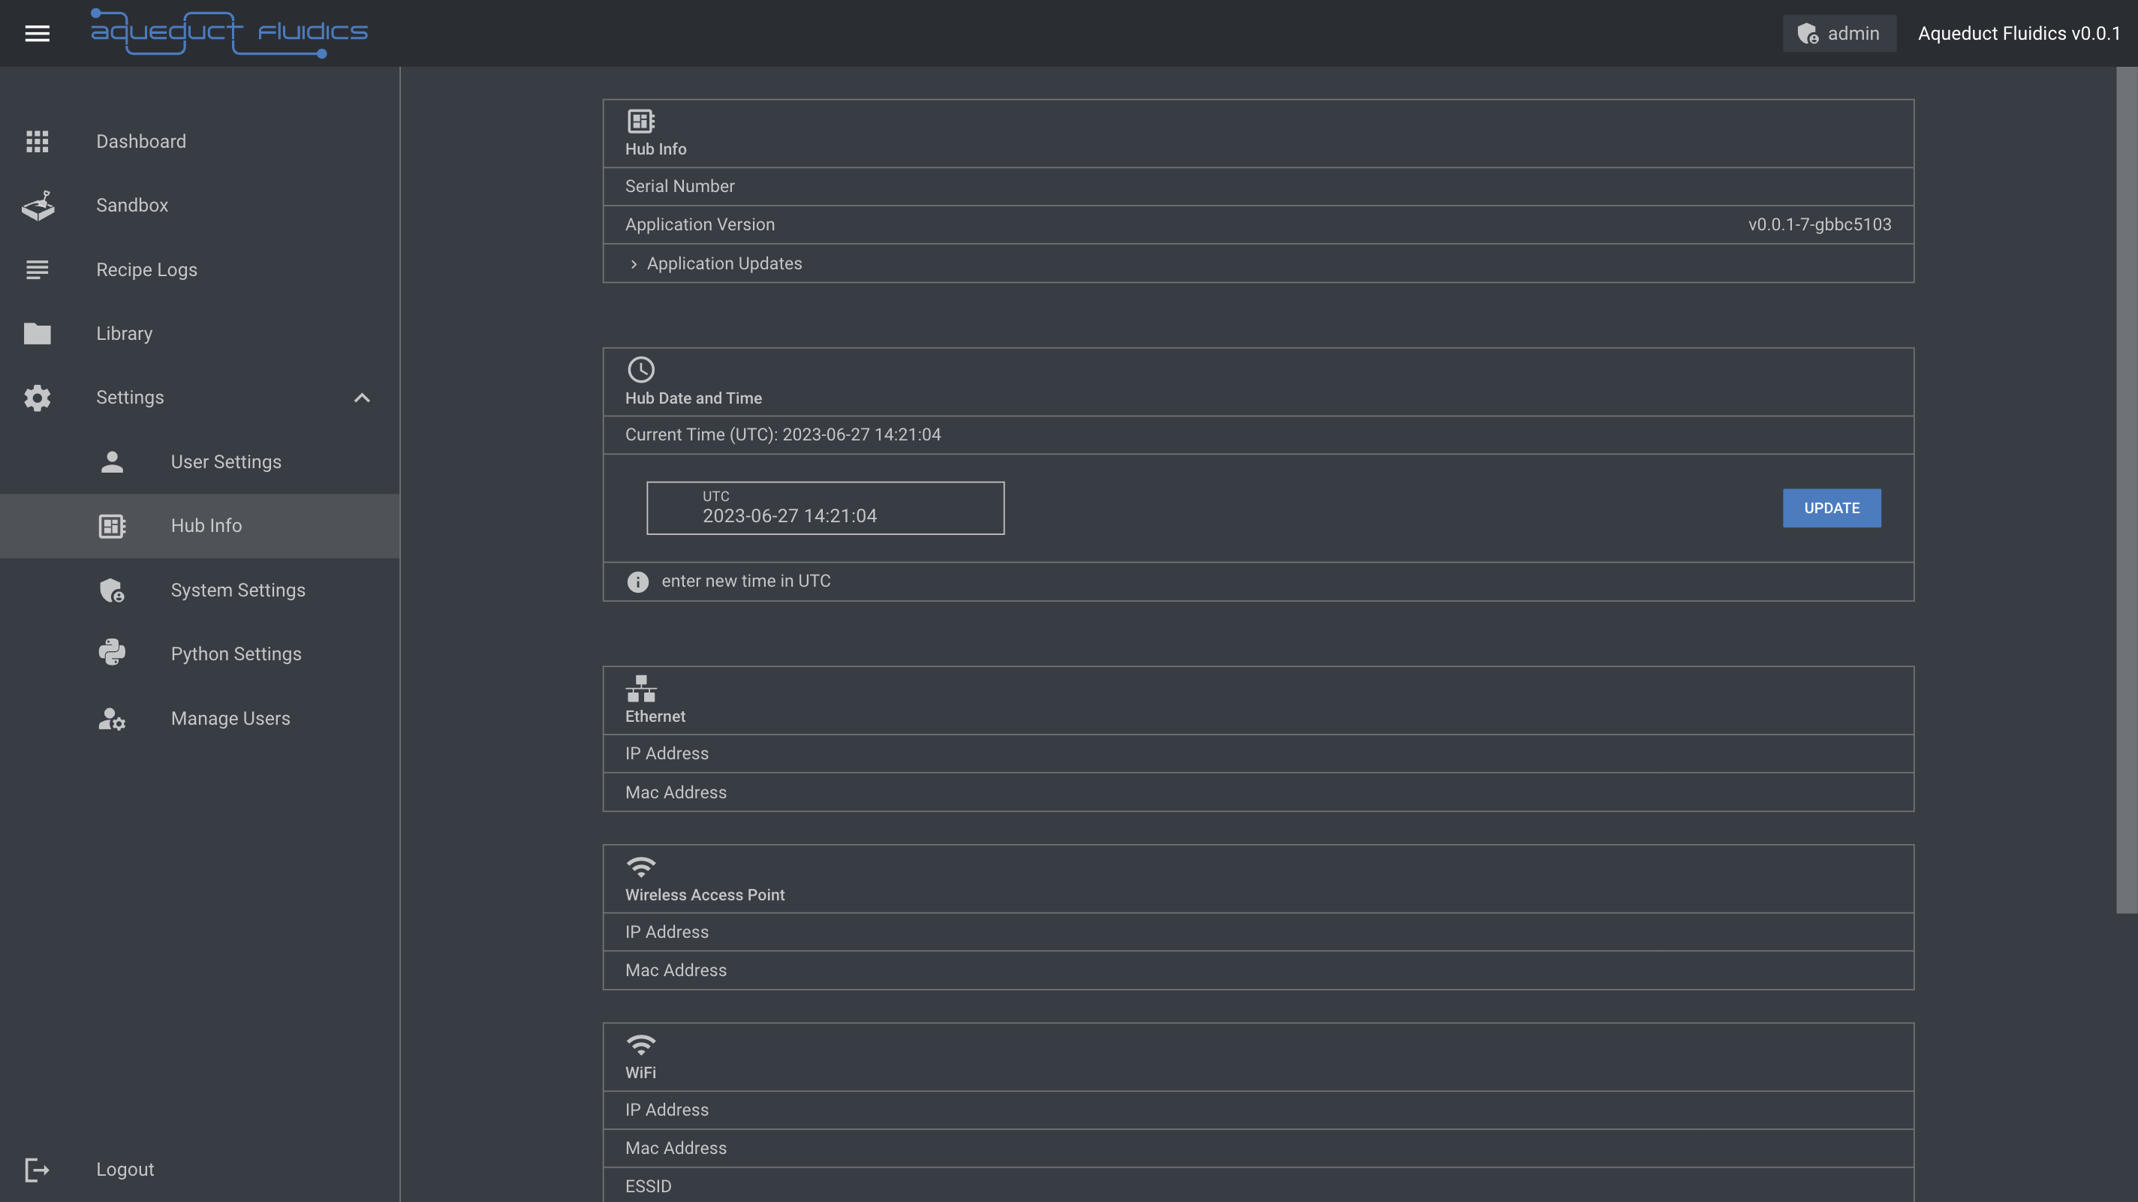Click the ESSID row
Image resolution: width=2138 pixels, height=1202 pixels.
(1258, 1186)
